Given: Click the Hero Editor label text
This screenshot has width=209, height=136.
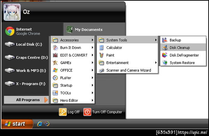Looking at the screenshot, I should click(x=69, y=100).
